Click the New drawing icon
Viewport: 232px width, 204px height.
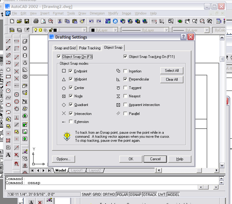tap(12, 21)
